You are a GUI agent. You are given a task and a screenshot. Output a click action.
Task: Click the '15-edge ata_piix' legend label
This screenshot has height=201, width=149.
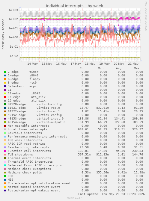[x=27, y=101]
